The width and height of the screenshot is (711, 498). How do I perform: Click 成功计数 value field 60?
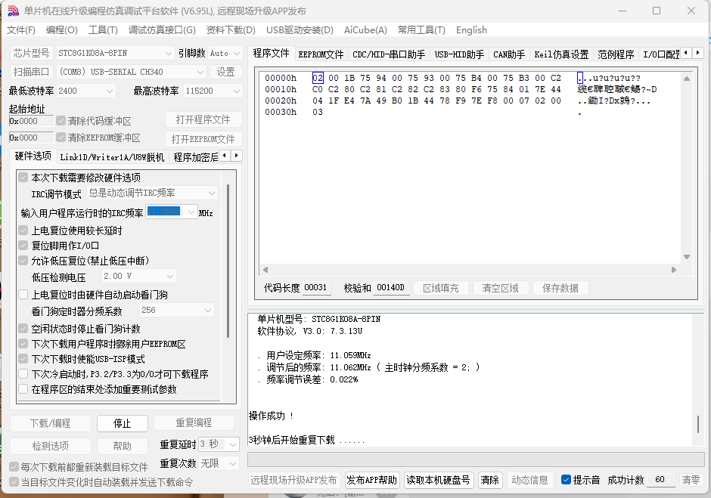click(x=660, y=479)
